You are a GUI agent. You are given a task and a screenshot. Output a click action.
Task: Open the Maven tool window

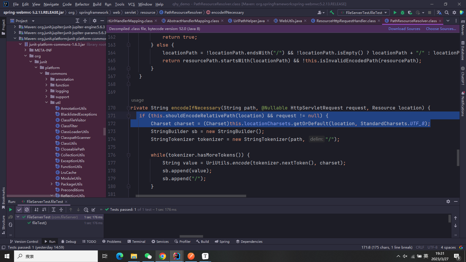(463, 28)
